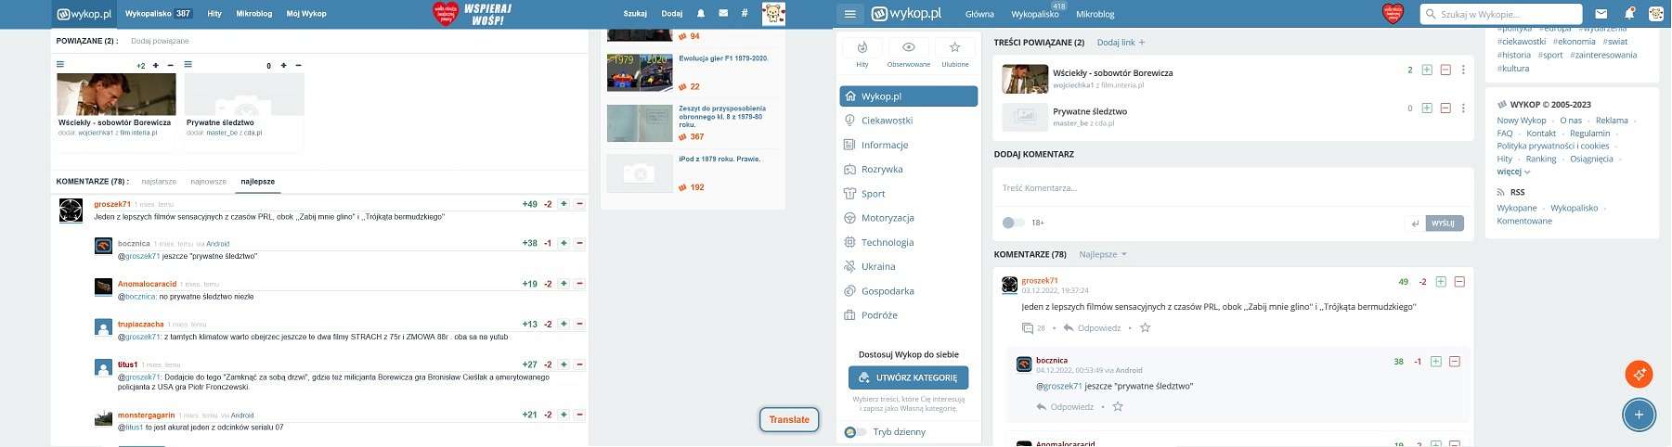Open Wykopalisko in the new Wykop header
Viewport: 1672px width, 447px height.
tap(1035, 14)
